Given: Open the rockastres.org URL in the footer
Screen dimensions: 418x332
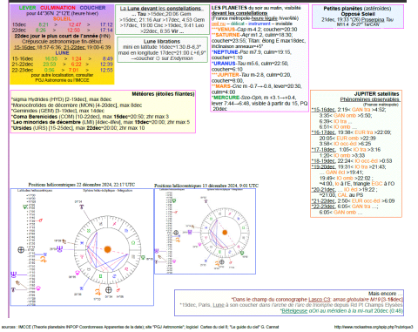Looking at the screenshot, I should pos(374,327).
